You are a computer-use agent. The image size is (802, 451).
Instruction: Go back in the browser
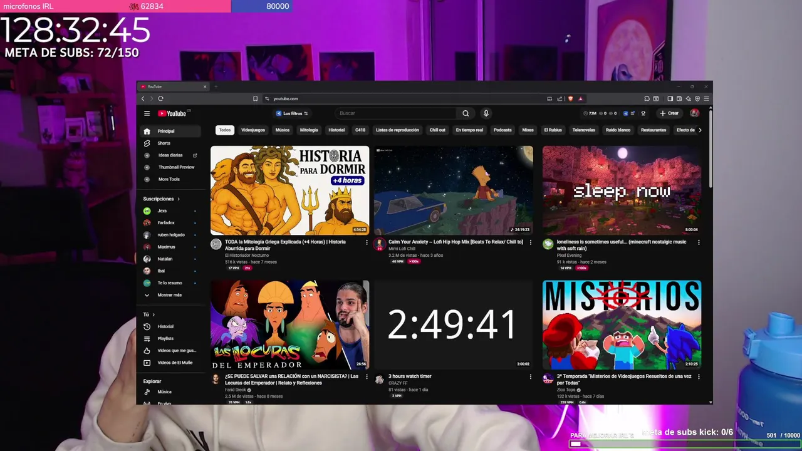point(143,98)
